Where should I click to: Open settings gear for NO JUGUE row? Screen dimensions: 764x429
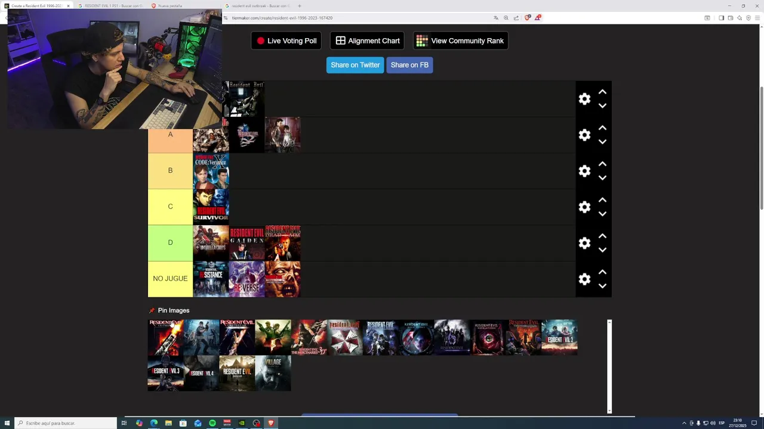point(584,279)
